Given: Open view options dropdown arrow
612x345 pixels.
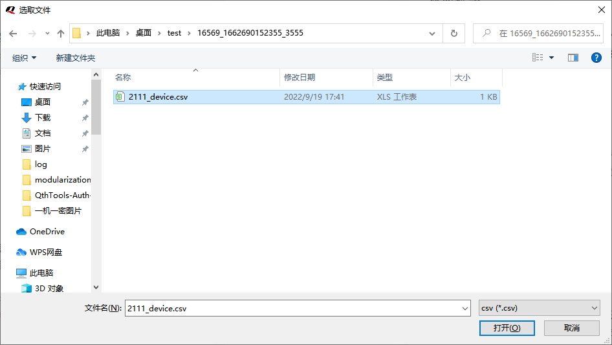Looking at the screenshot, I should click(551, 58).
